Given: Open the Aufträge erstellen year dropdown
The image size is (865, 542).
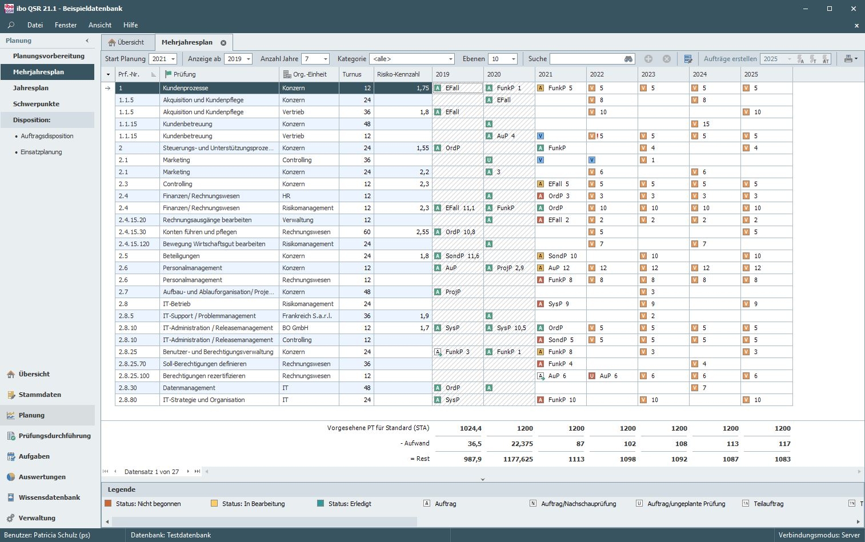Looking at the screenshot, I should click(x=790, y=59).
